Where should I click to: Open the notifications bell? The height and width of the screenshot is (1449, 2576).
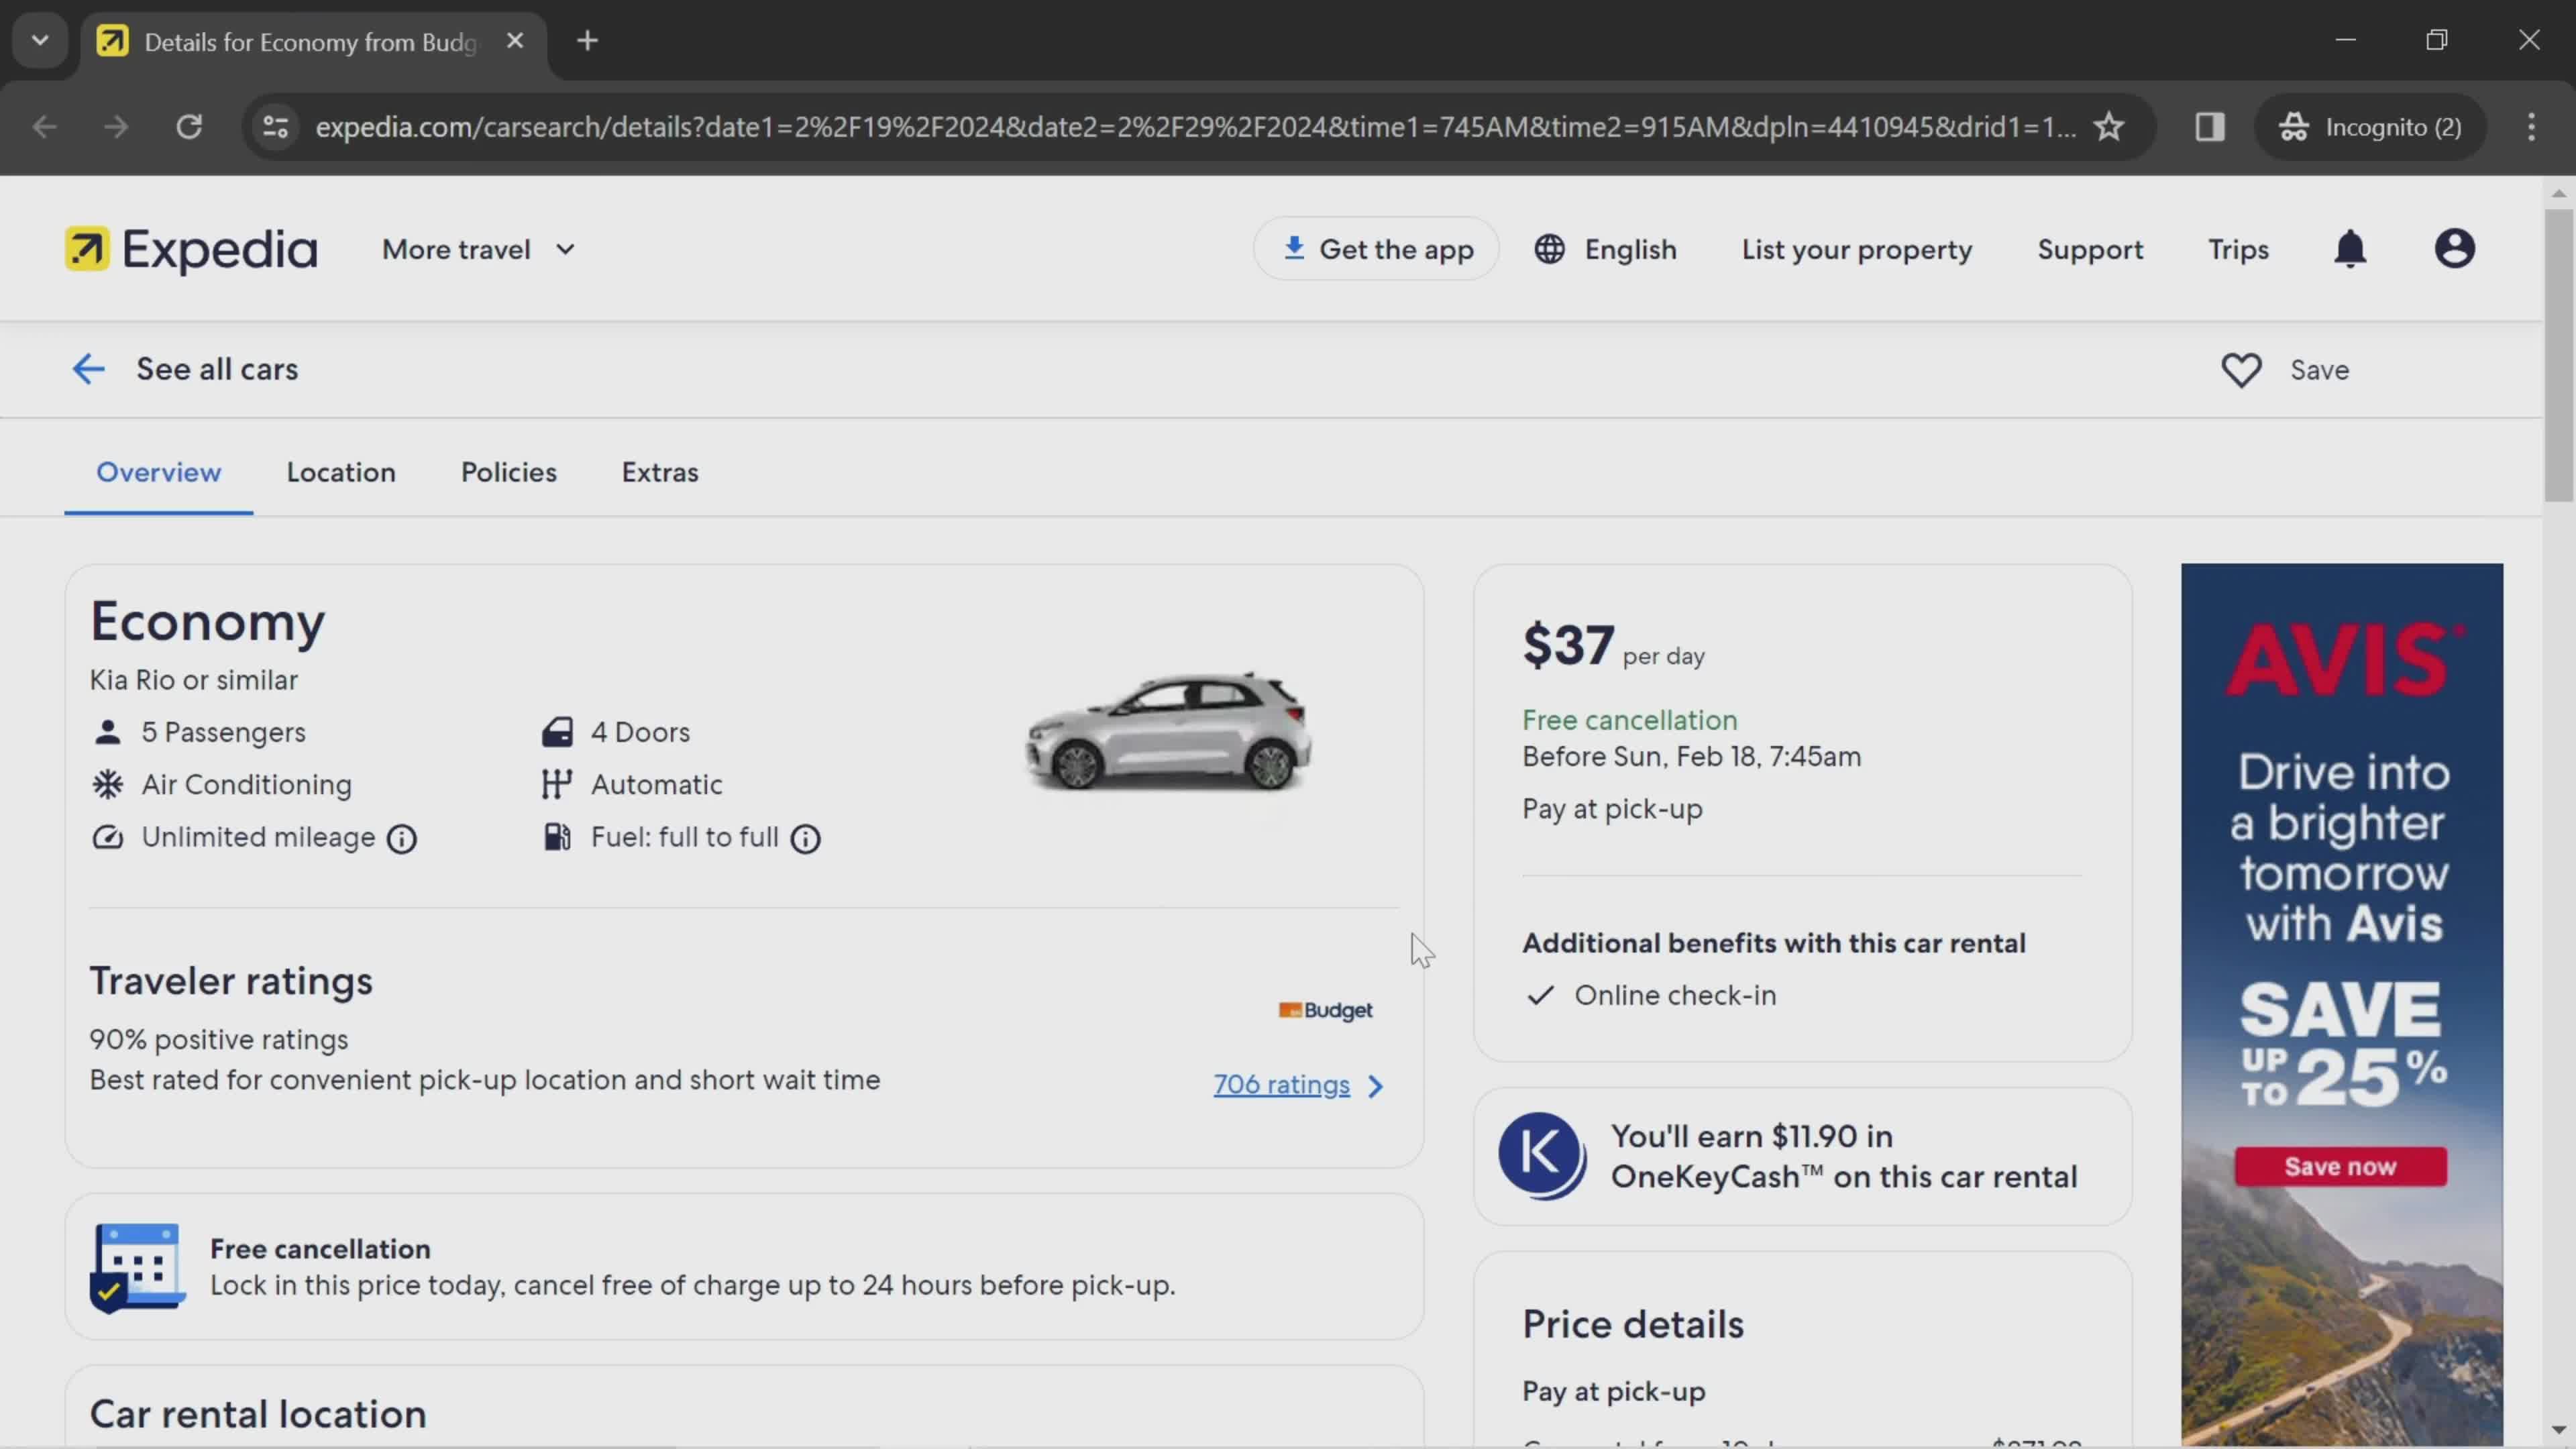[2350, 249]
